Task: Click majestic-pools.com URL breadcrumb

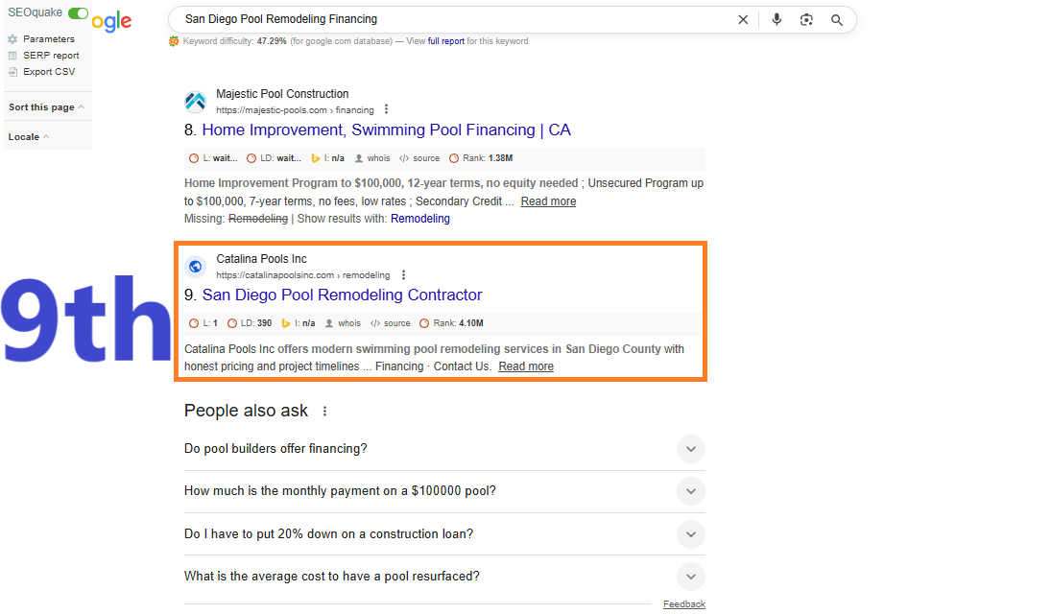Action: click(x=296, y=110)
